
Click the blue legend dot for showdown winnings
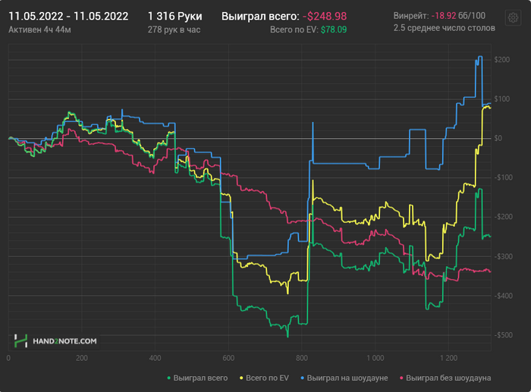[303, 378]
